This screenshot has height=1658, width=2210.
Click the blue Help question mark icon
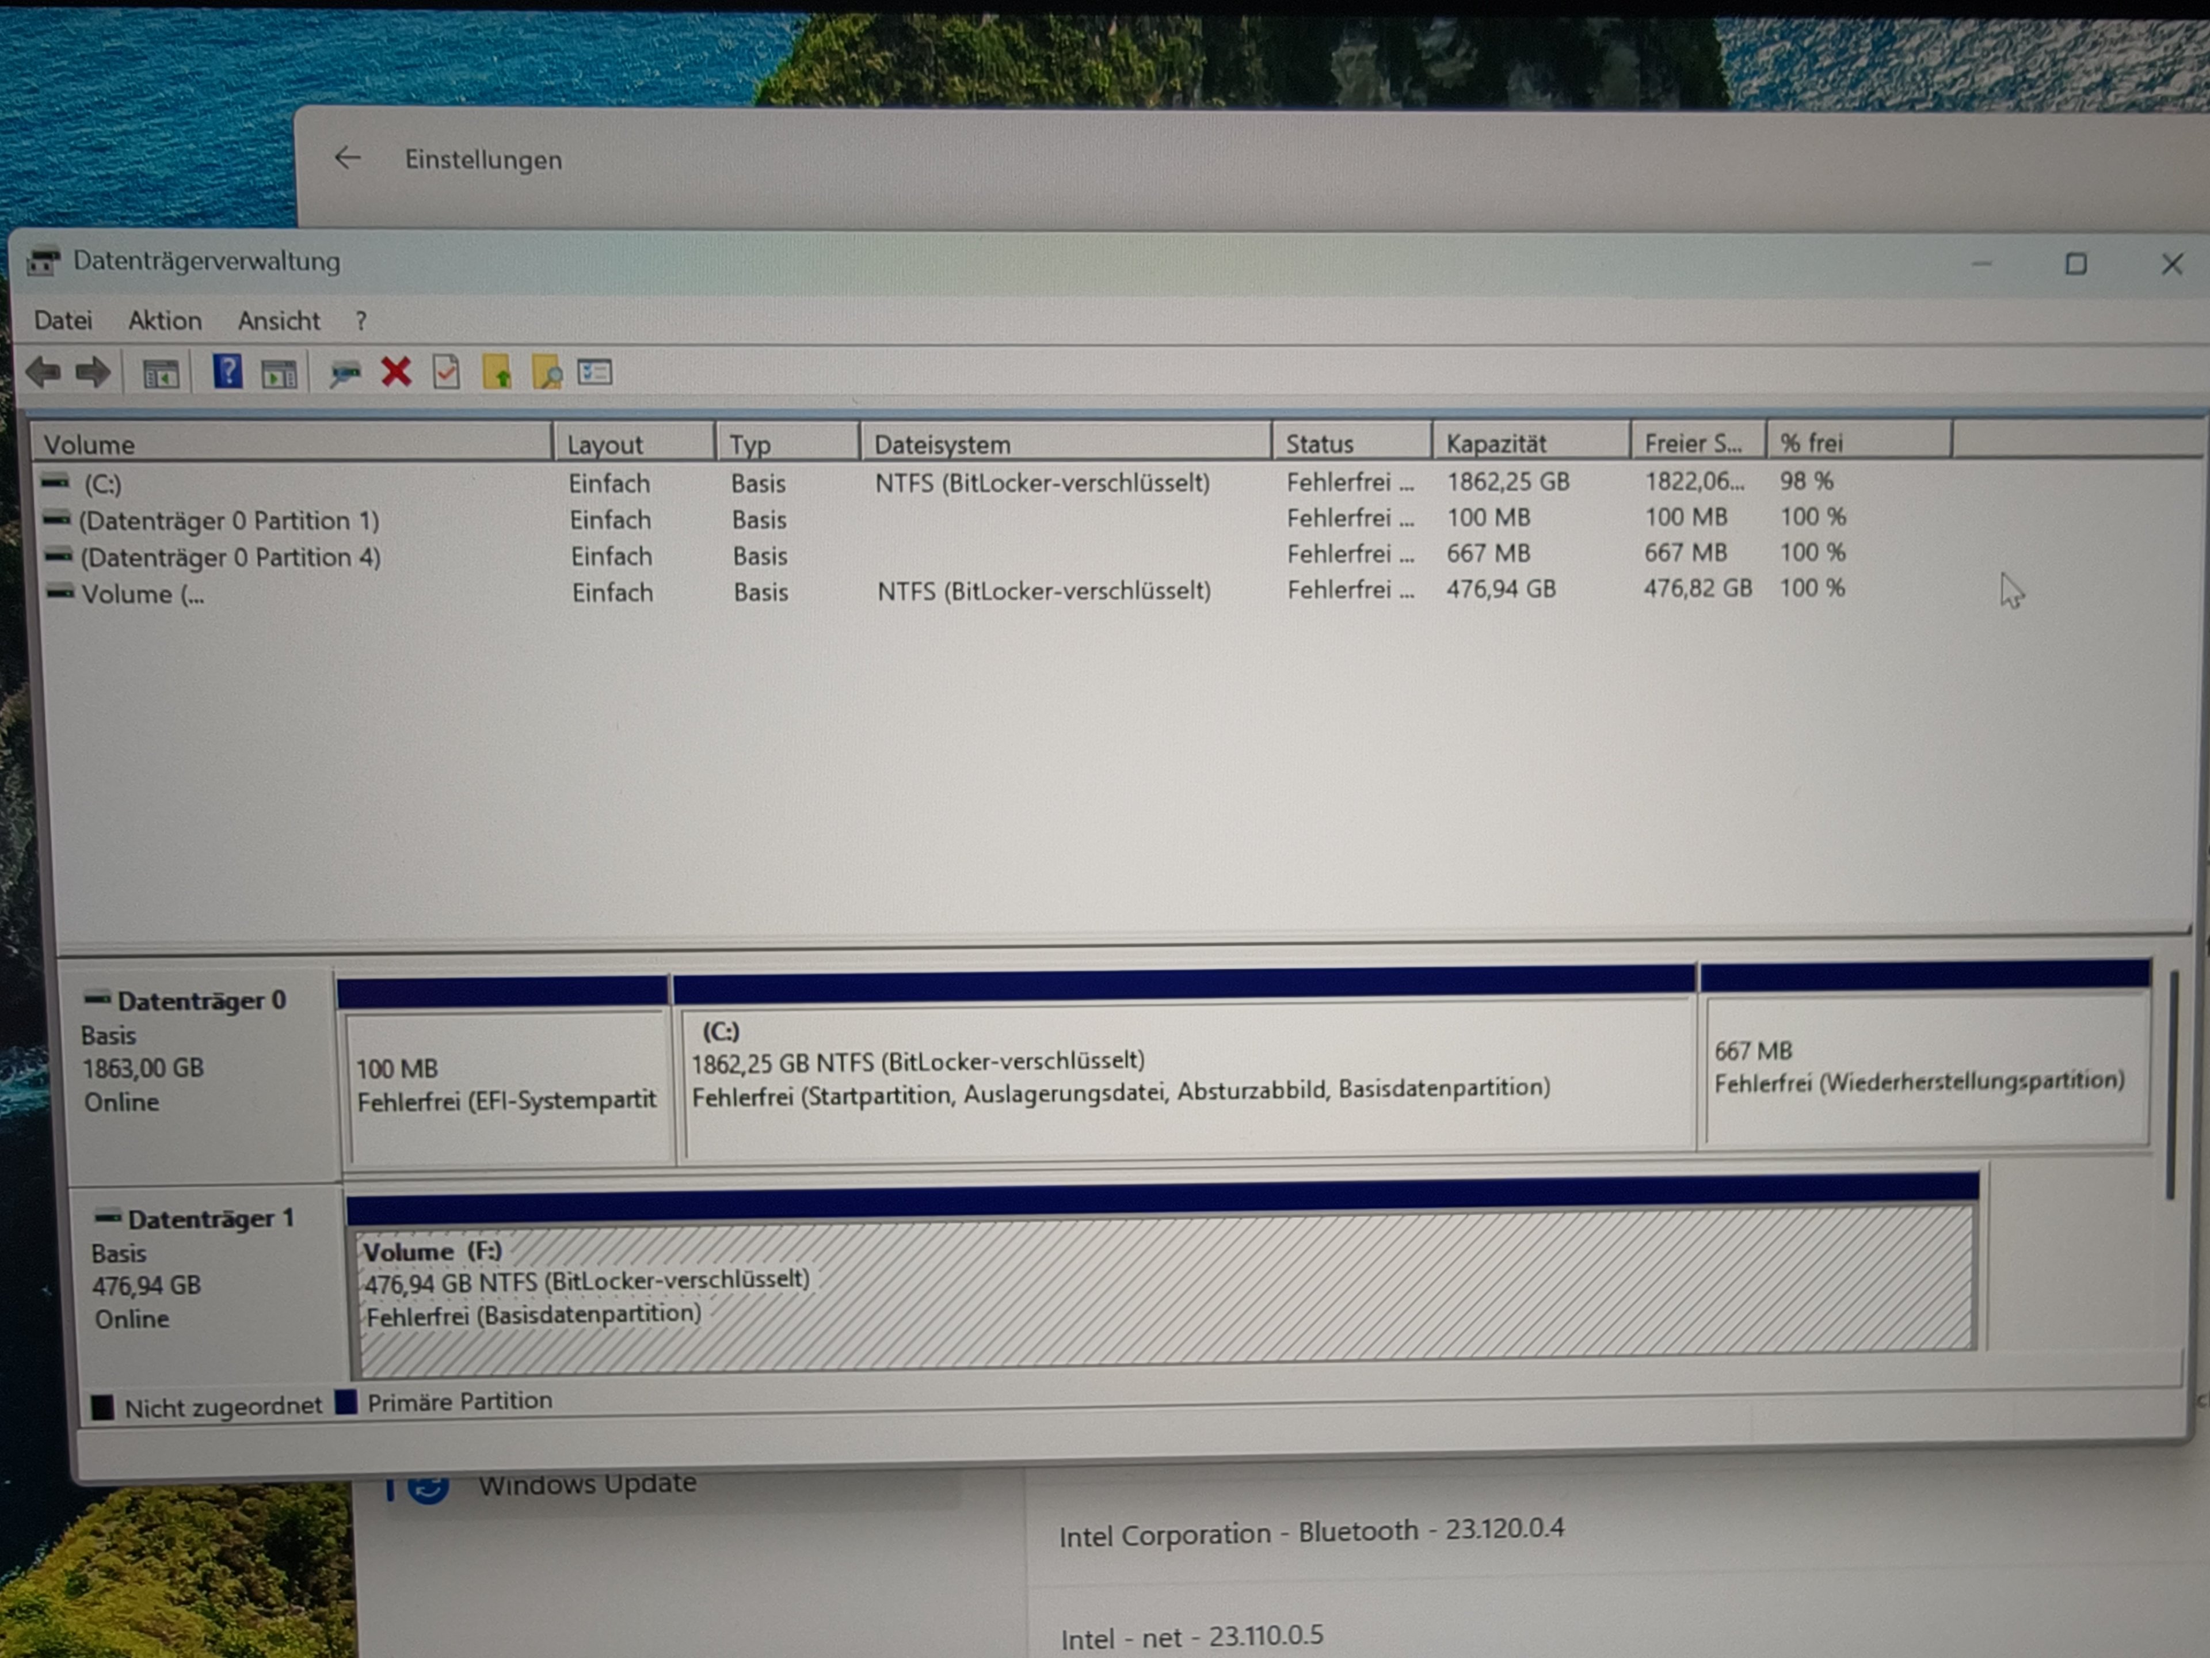228,372
